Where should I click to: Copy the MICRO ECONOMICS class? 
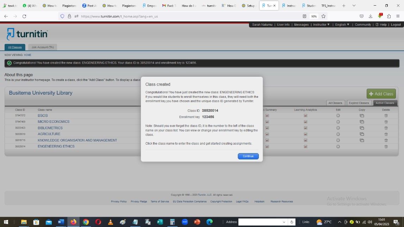pyautogui.click(x=362, y=122)
